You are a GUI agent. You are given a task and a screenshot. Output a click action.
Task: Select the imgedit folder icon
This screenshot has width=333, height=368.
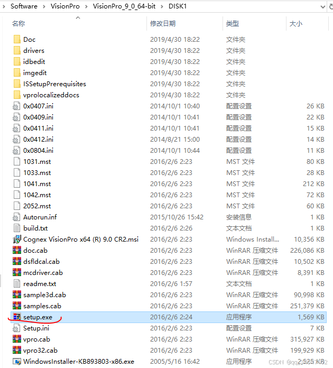pos(17,73)
